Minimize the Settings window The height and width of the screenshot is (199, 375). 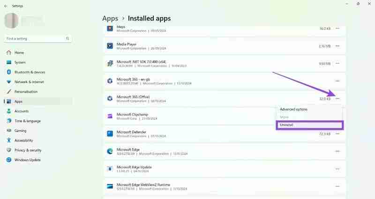(347, 4)
